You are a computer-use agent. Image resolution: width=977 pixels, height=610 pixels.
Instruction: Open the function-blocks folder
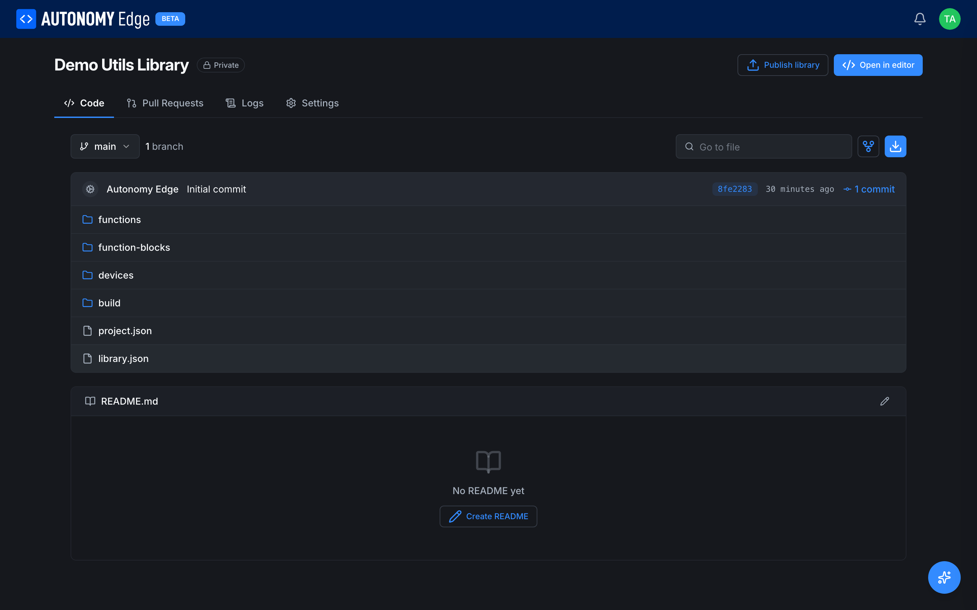(488, 247)
